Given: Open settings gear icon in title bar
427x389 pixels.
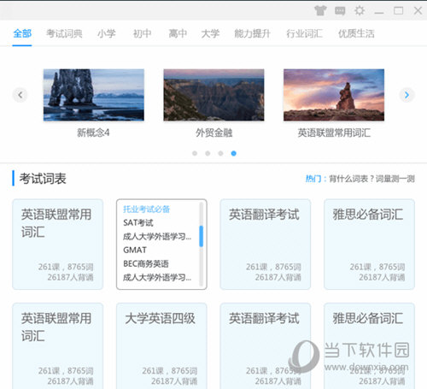Looking at the screenshot, I should coord(360,11).
